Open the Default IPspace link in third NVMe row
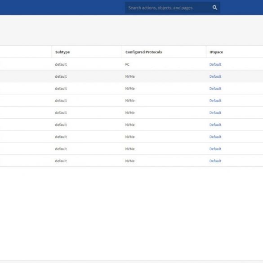This screenshot has width=263, height=263. [215, 100]
